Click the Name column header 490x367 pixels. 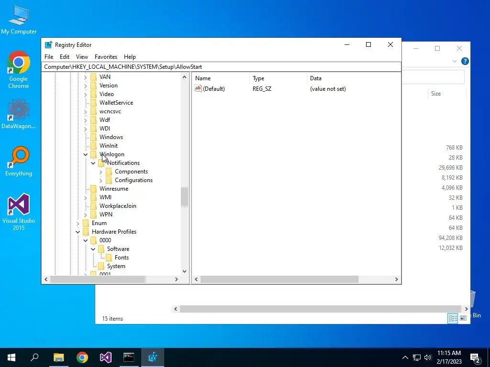[x=221, y=78]
